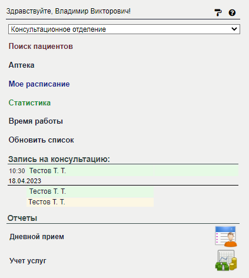This screenshot has width=249, height=278.
Task: Click the 10:30 time cell
Action: 17,171
